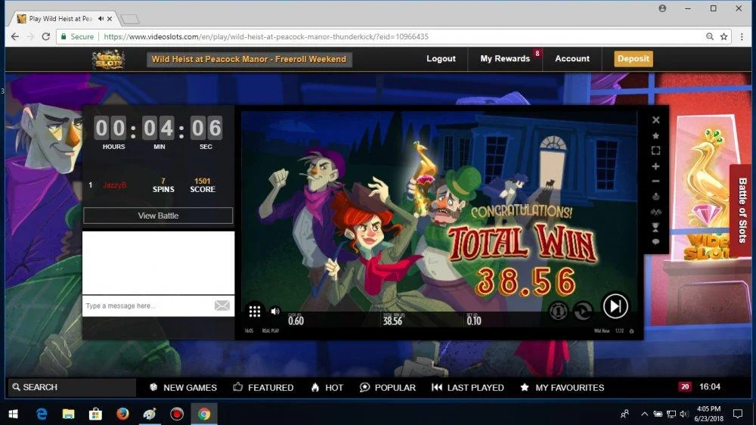Send chat message with envelope icon
The image size is (756, 425).
coord(222,306)
